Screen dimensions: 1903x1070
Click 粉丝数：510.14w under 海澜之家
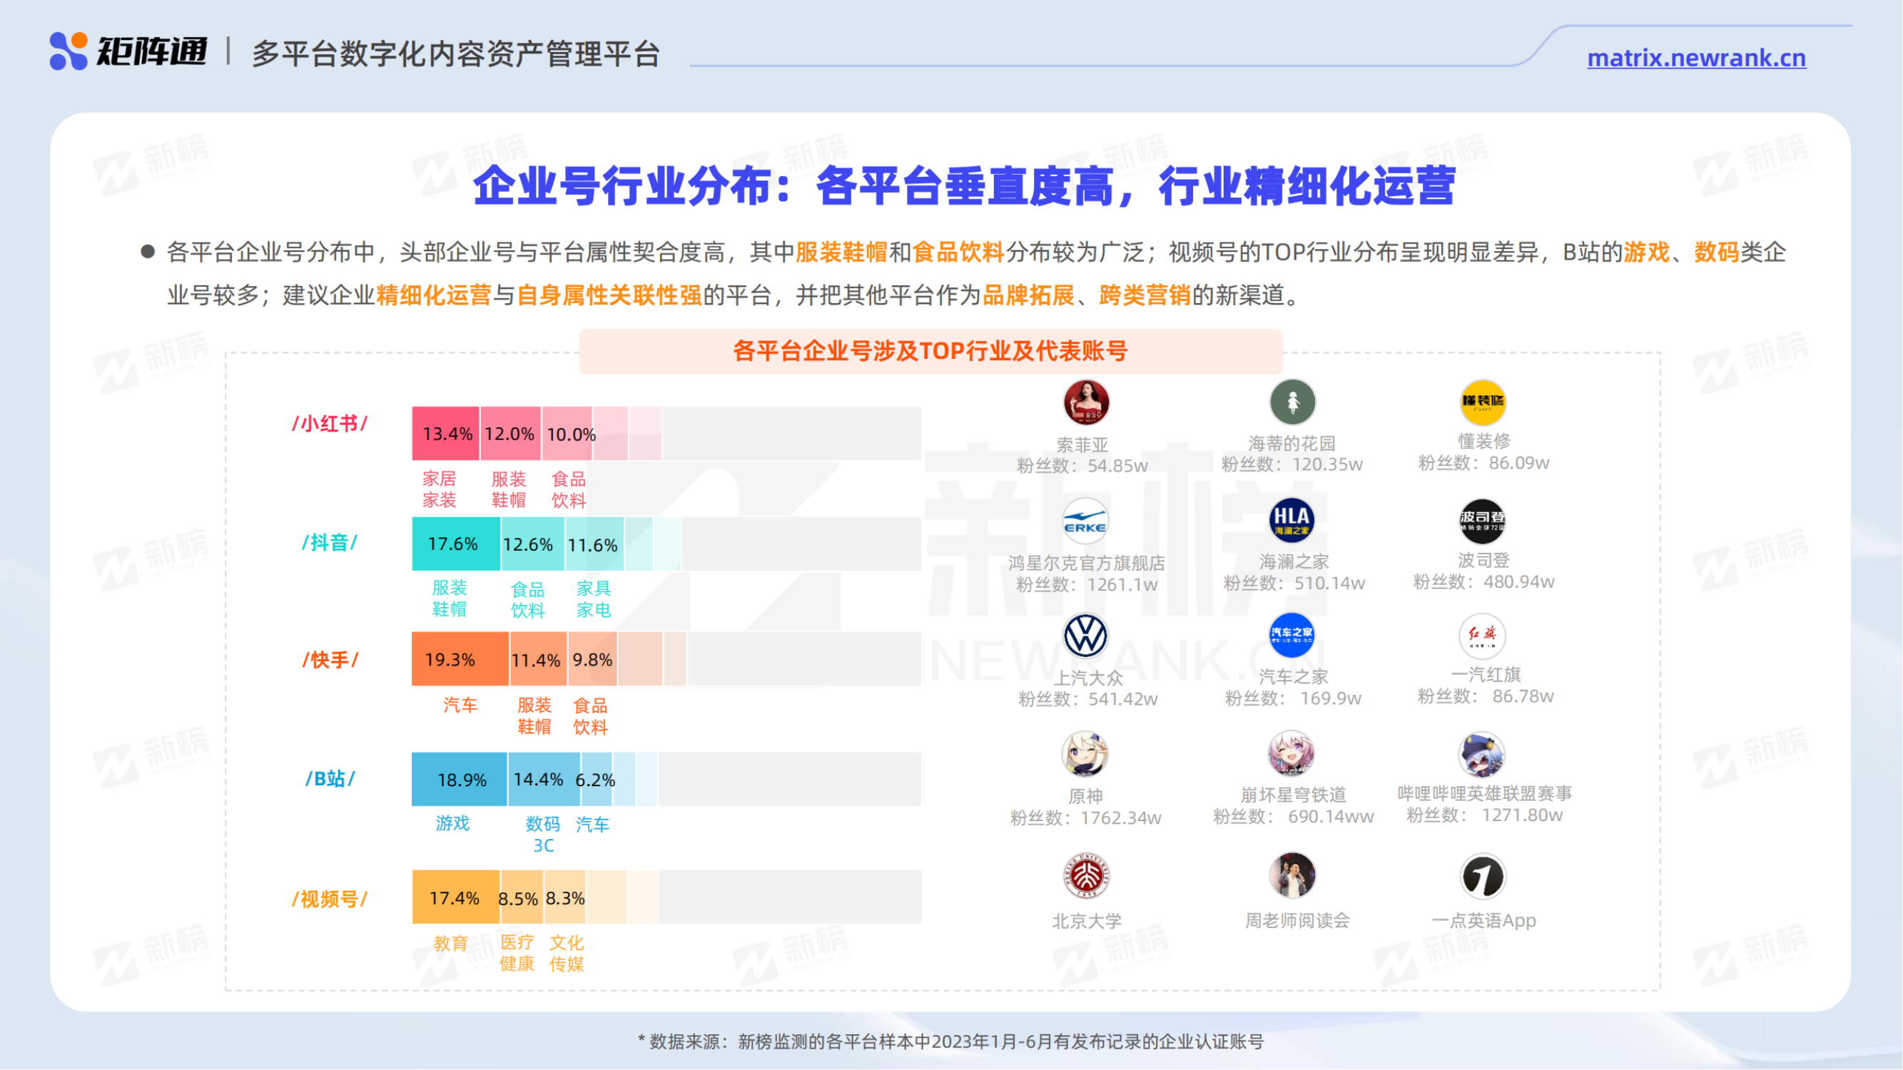1295,584
